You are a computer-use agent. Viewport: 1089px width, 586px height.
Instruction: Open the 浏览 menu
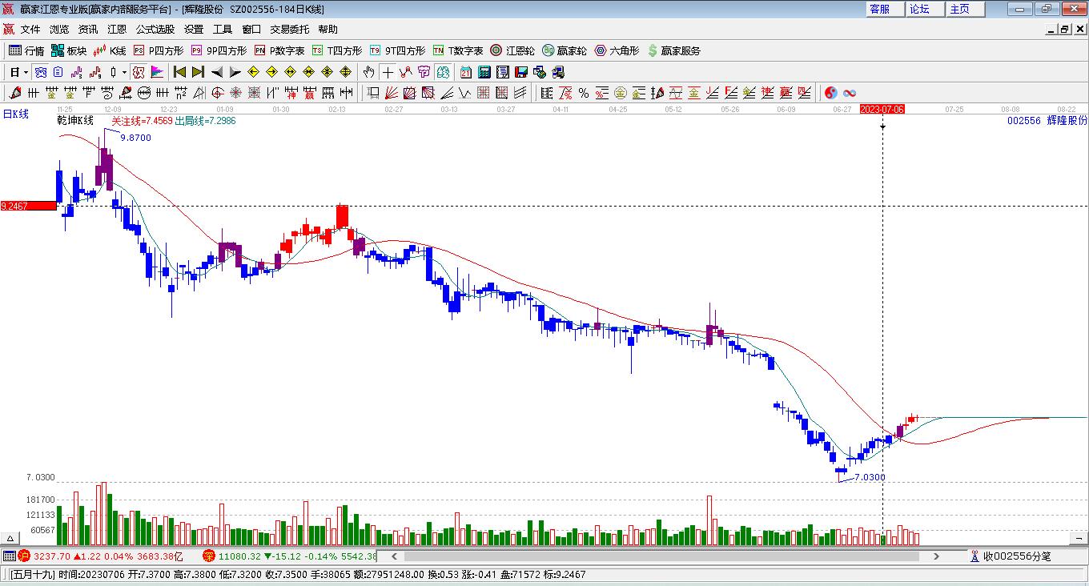(59, 30)
